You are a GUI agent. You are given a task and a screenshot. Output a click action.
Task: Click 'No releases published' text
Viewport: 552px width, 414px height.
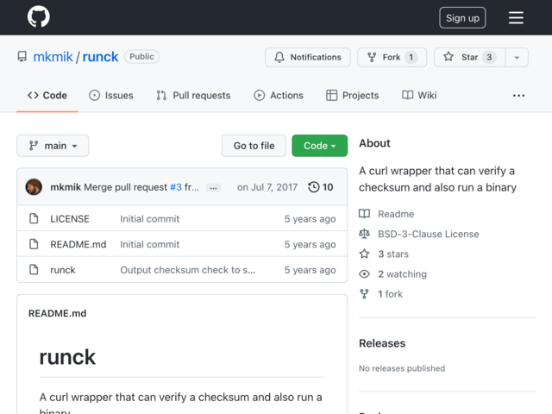pos(402,368)
